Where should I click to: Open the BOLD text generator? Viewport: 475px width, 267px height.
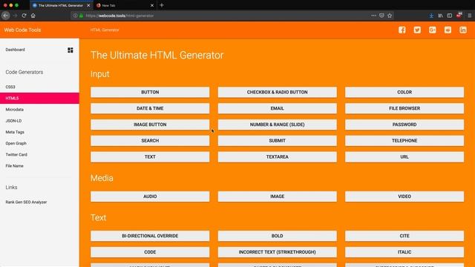click(x=277, y=236)
